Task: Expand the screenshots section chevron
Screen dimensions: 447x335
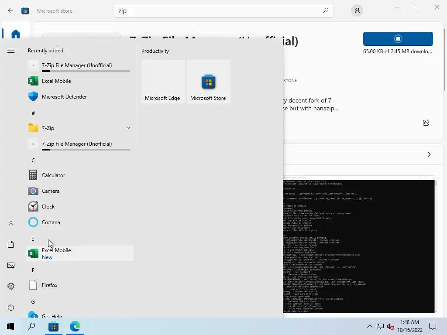Action: [x=429, y=154]
